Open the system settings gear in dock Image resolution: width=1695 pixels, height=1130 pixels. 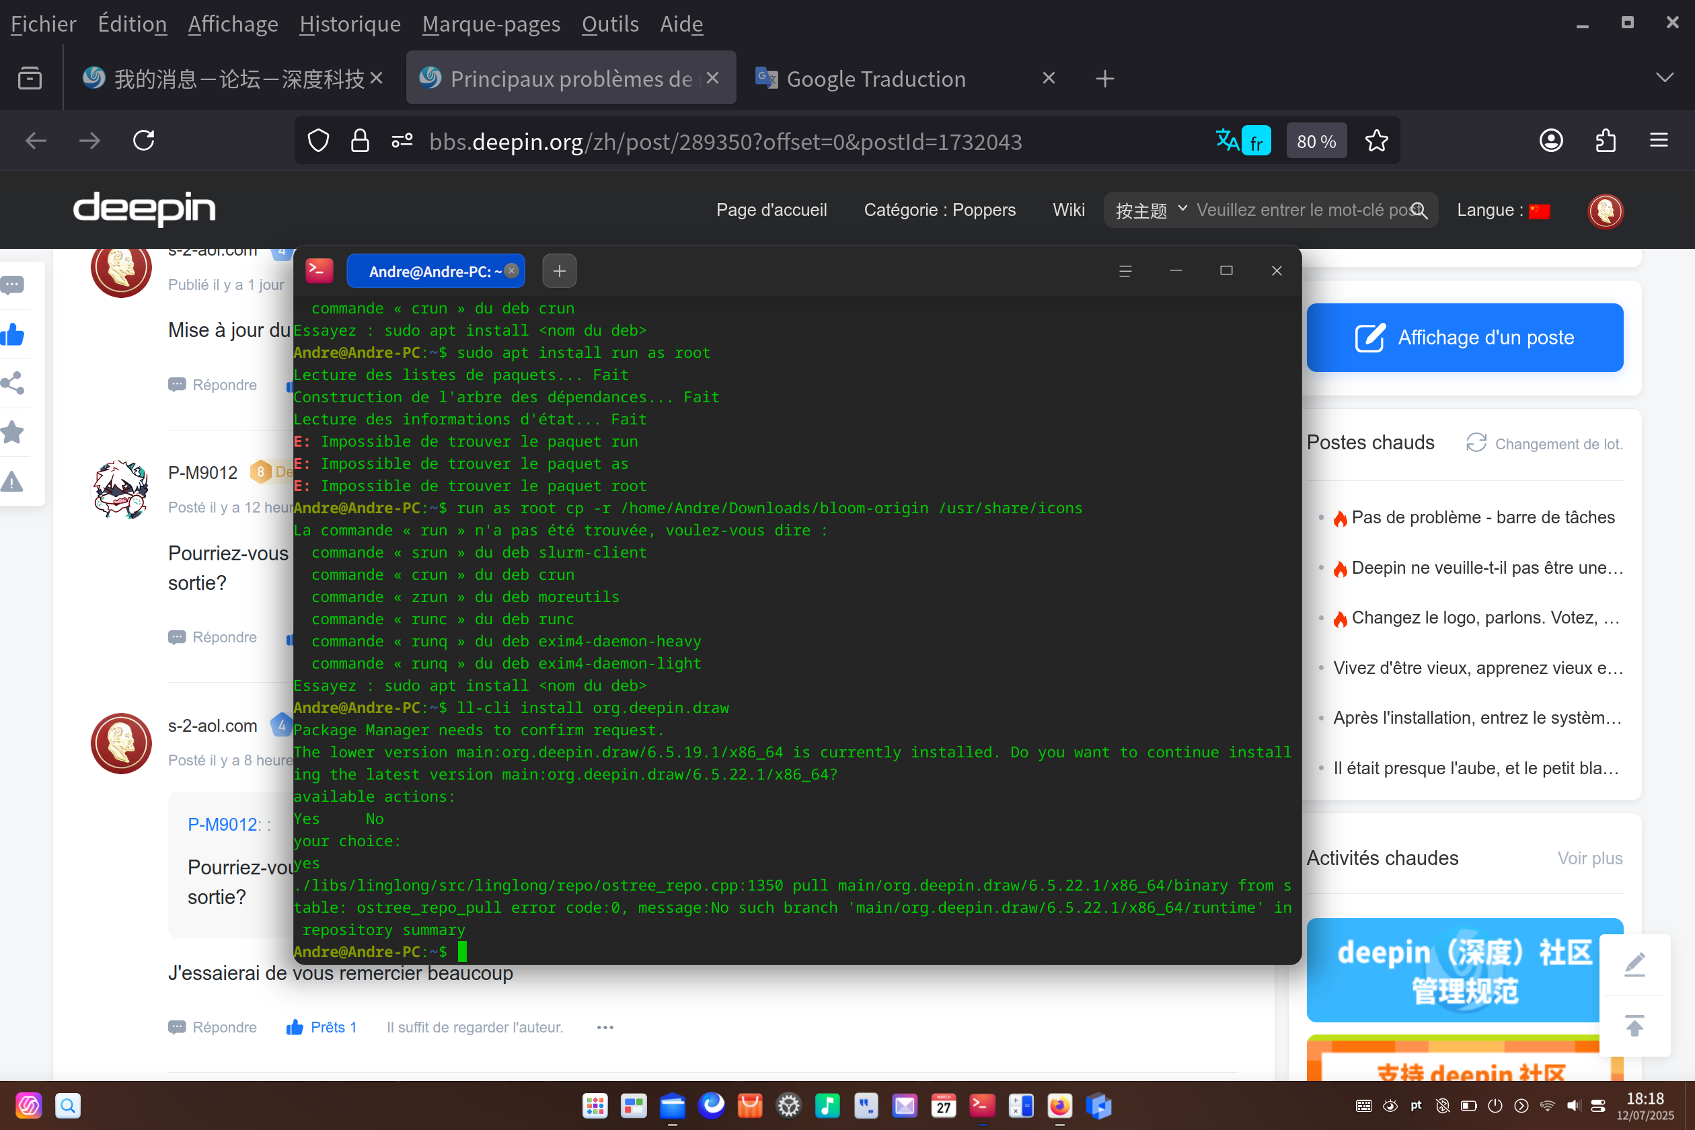pos(788,1106)
